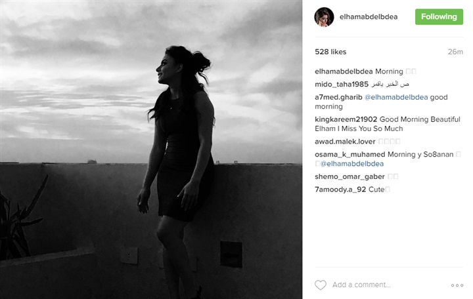This screenshot has width=473, height=299.
Task: Click the Good Morning Beautiful Elham comment text
Action: [389, 124]
